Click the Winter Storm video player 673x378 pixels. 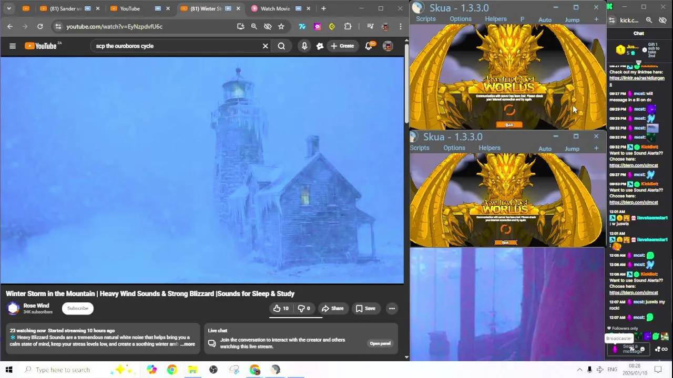pos(202,170)
